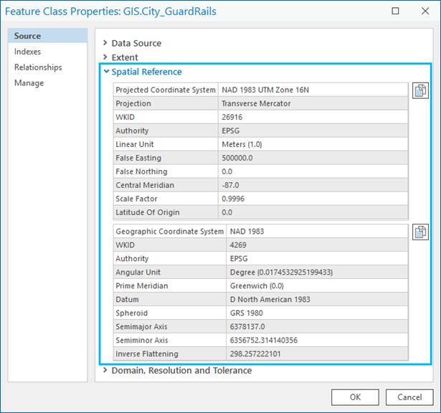Select the Inverse Flattening value cell
This screenshot has height=413, width=441.
(316, 354)
